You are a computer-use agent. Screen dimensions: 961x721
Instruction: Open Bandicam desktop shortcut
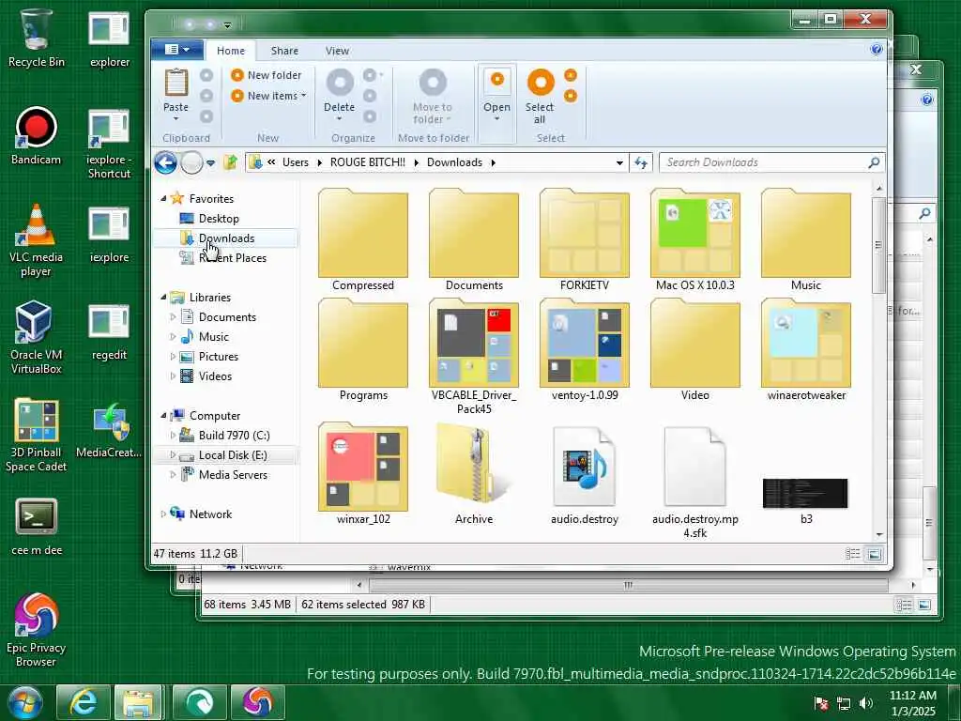(37, 136)
